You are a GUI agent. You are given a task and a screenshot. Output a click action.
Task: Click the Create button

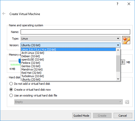[102, 115]
